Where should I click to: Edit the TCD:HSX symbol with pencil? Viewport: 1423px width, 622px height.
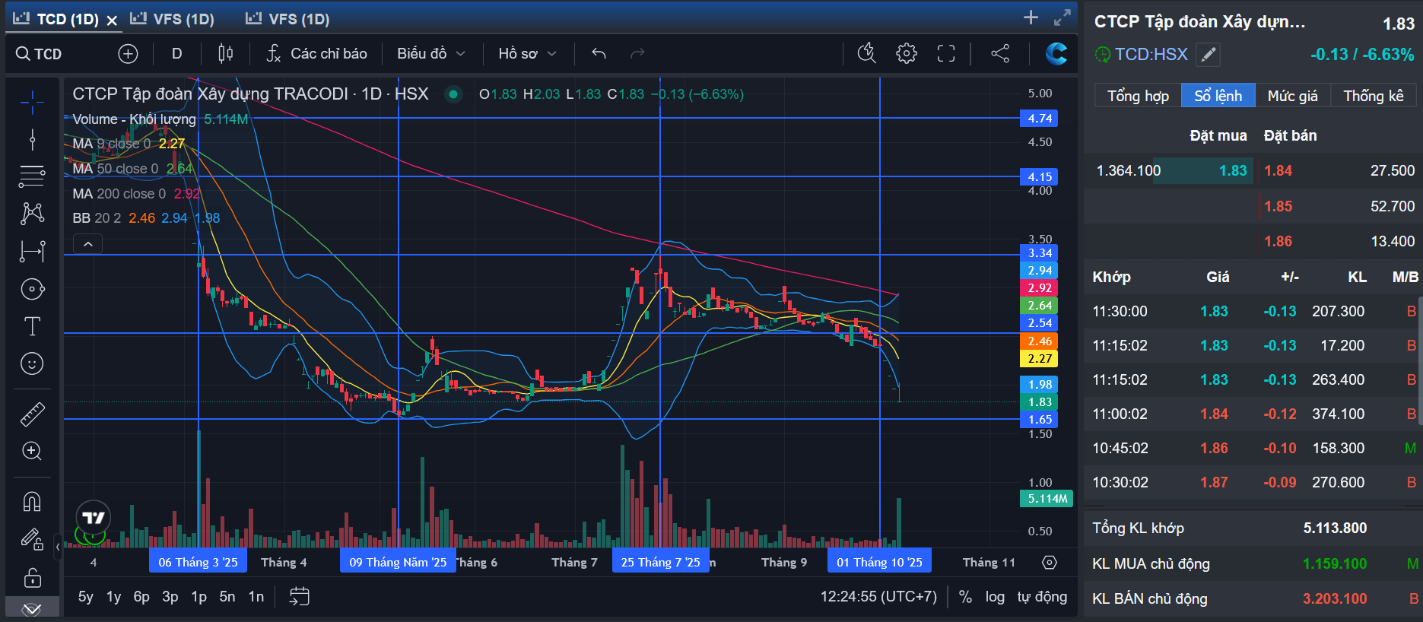click(1208, 54)
